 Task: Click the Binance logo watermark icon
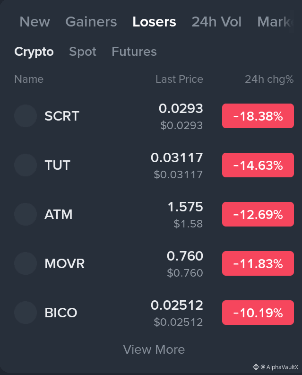pyautogui.click(x=256, y=367)
